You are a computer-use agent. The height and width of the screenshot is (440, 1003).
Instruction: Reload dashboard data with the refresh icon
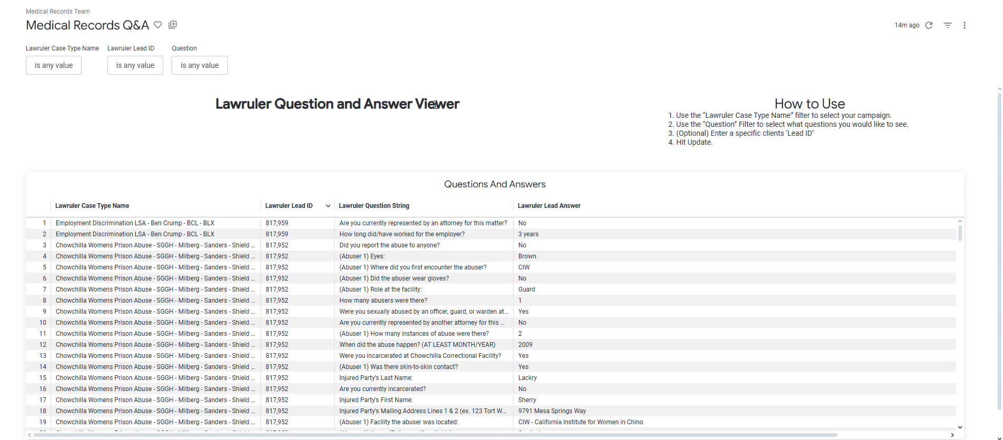click(929, 25)
